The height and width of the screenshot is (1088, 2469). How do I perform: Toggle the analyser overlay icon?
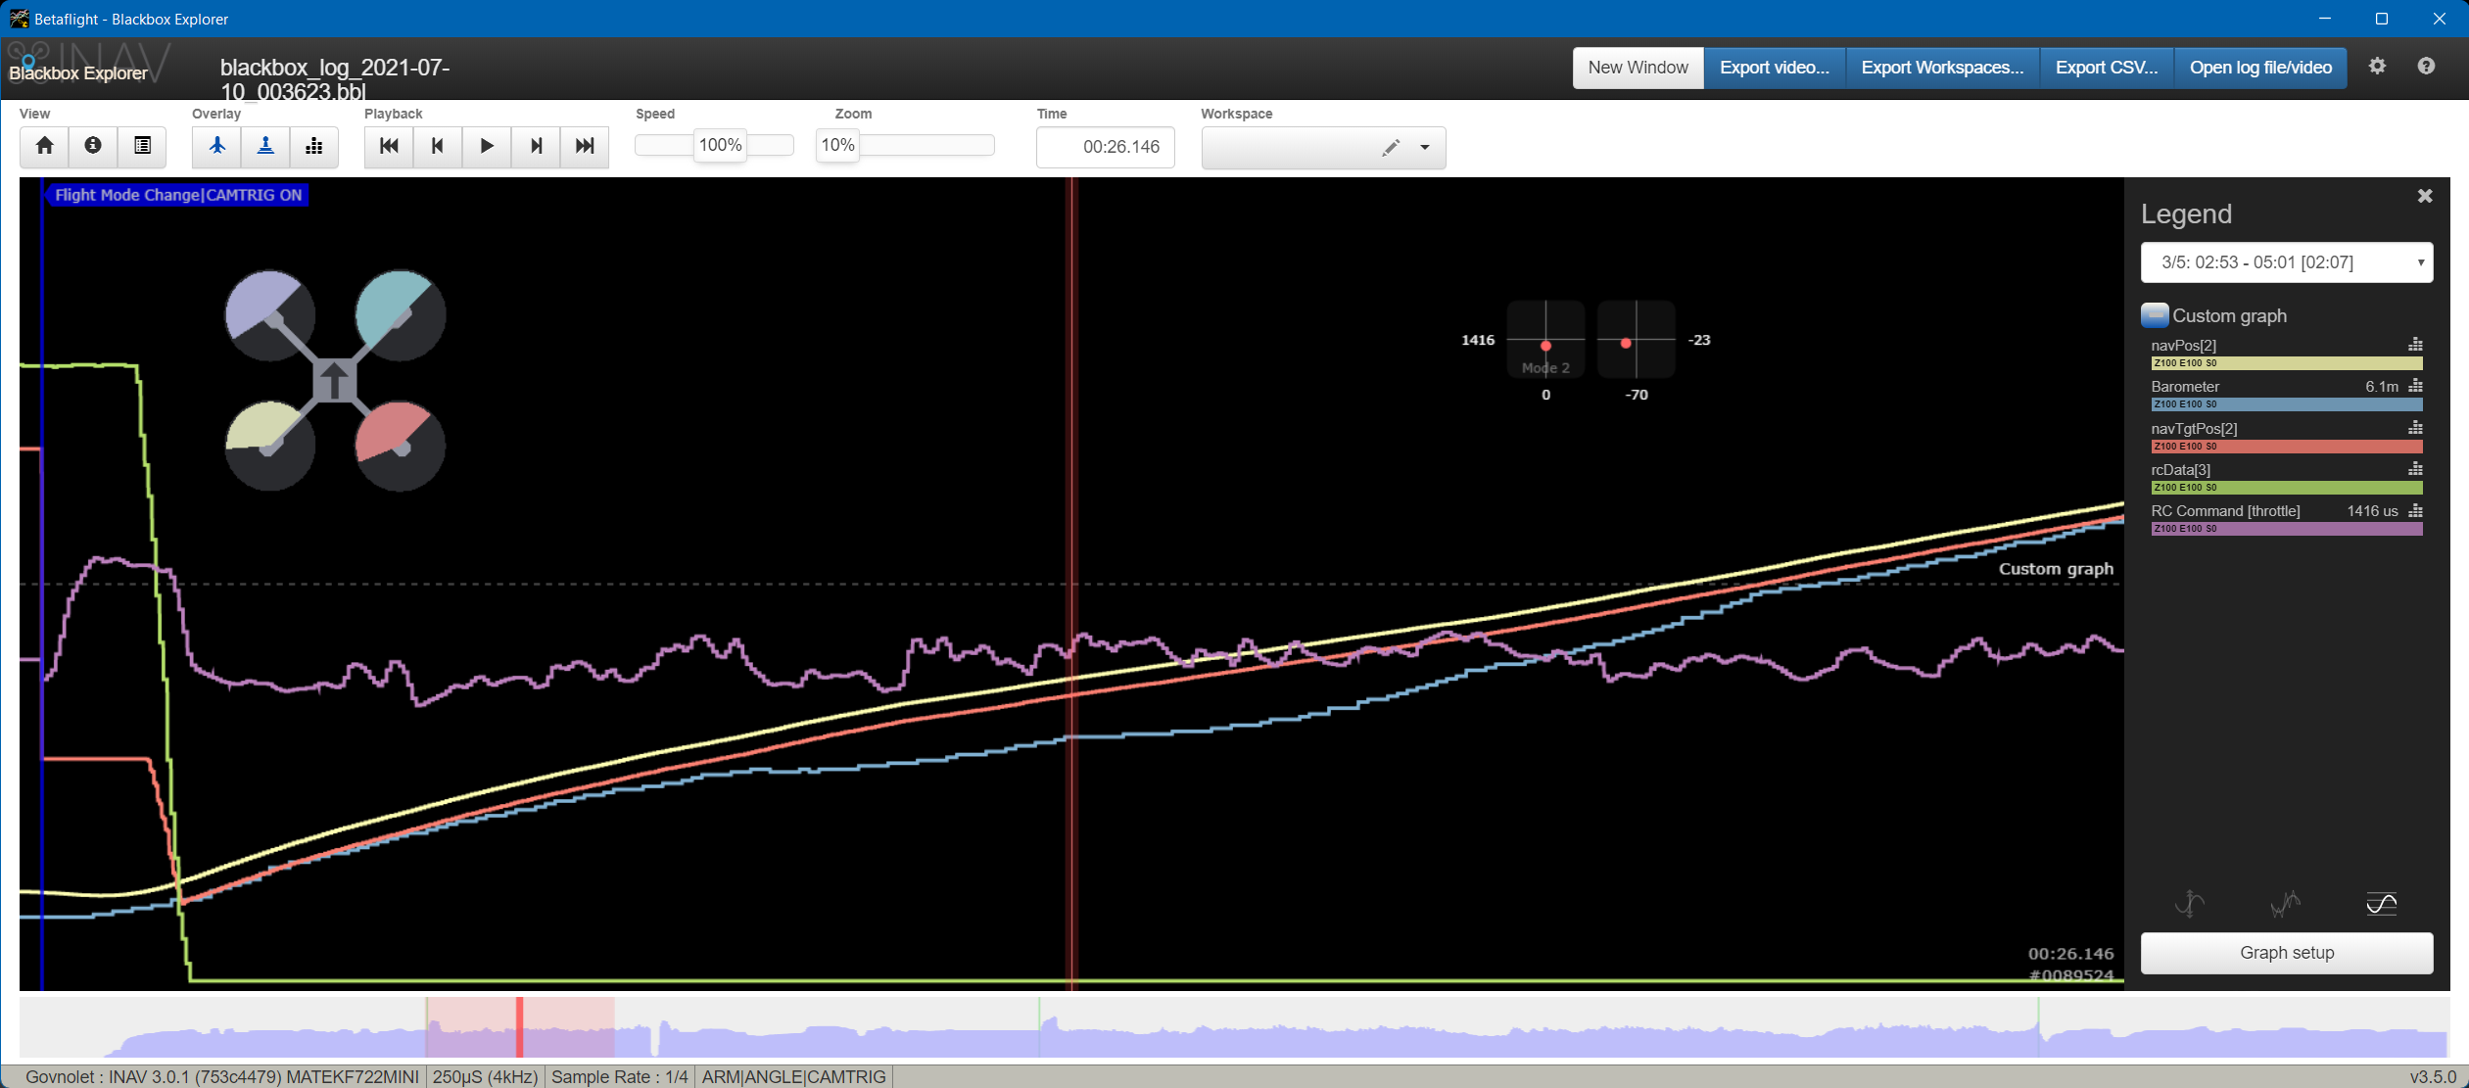click(x=314, y=146)
